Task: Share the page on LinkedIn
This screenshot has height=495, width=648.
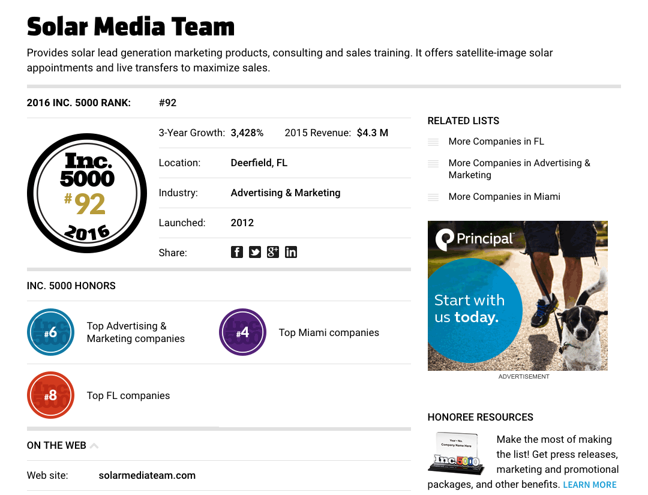Action: pyautogui.click(x=291, y=252)
